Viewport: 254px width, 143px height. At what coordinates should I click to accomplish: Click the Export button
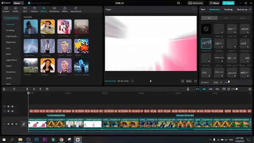click(x=228, y=3)
